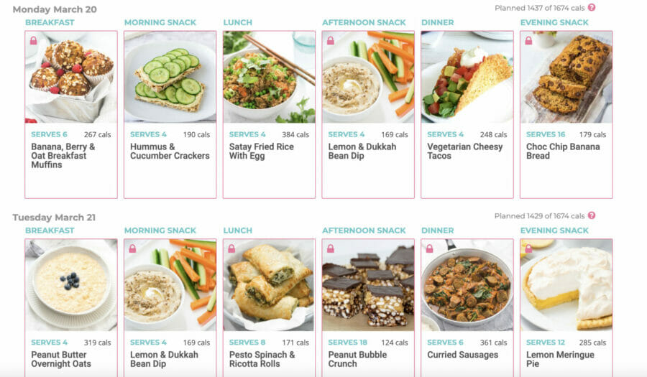Open Satay Fried Rice With Egg image
The height and width of the screenshot is (377, 647).
pyautogui.click(x=269, y=77)
